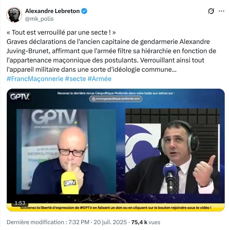
Task: Open the three-dot more options menu
Action: (x=221, y=11)
